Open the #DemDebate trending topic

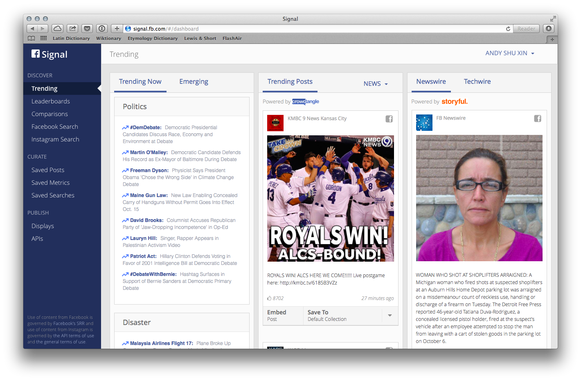146,128
